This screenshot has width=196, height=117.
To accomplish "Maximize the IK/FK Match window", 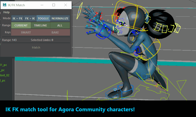I will tap(54, 5).
